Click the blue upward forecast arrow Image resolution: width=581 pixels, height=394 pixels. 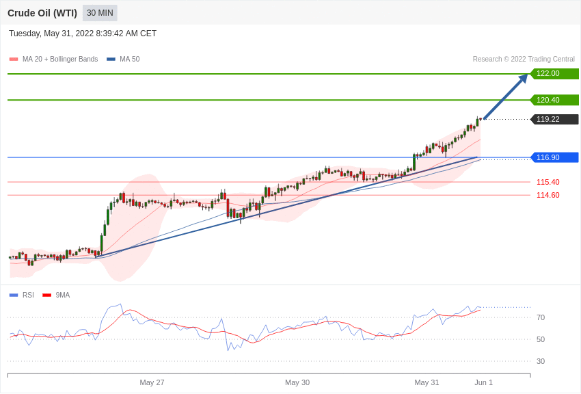(506, 96)
